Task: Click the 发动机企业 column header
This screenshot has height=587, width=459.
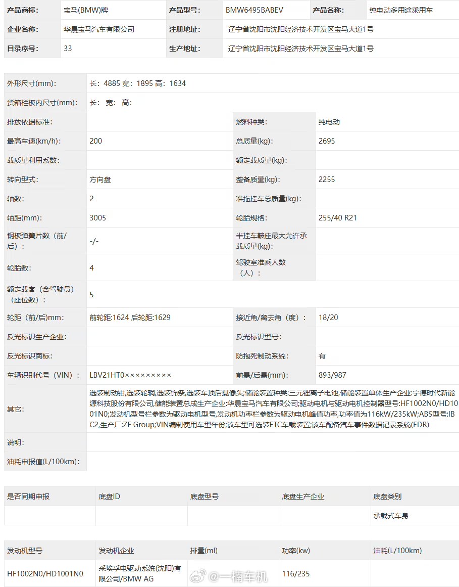Action: pos(116,550)
